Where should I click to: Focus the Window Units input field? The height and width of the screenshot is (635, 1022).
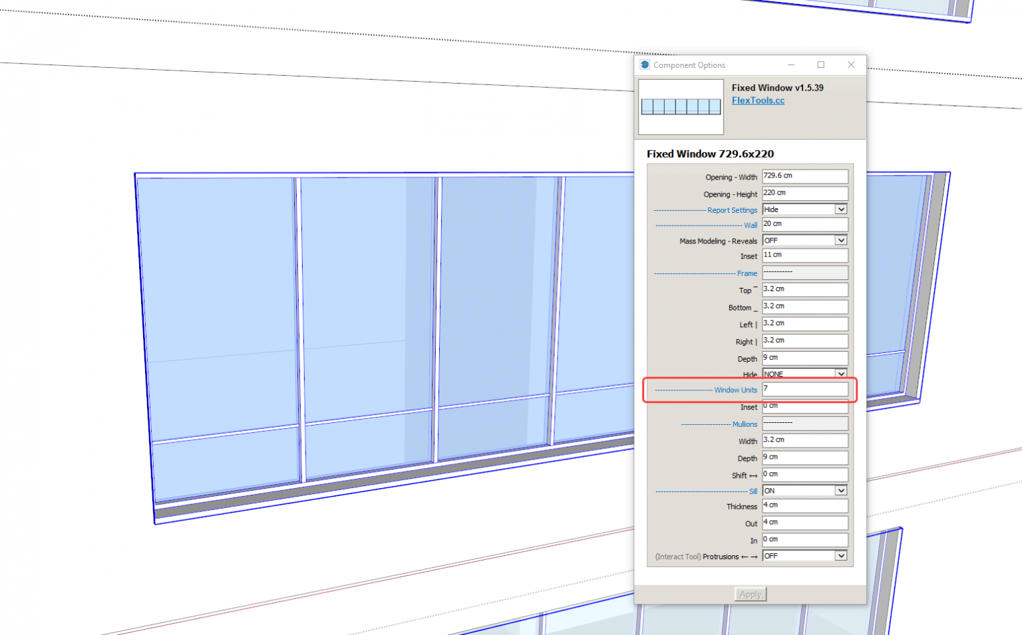(804, 389)
